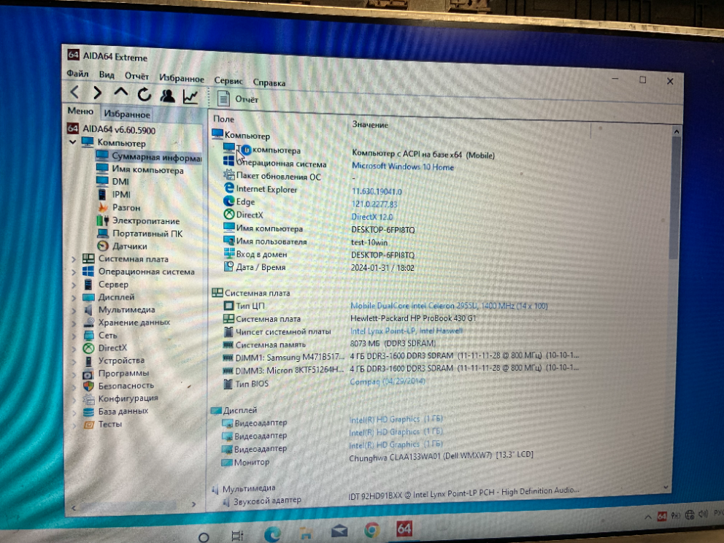724x543 pixels.
Task: Collapse the Компьютер tree node
Action: [x=72, y=142]
